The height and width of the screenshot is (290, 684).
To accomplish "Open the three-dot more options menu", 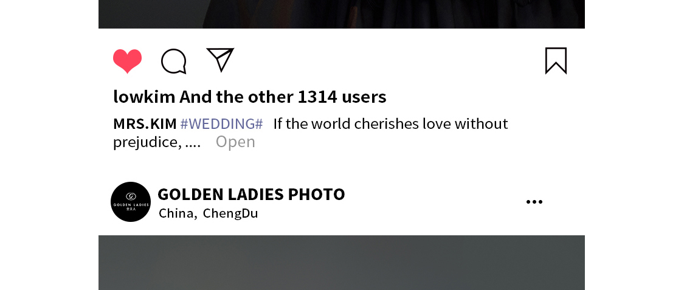I will 534,201.
